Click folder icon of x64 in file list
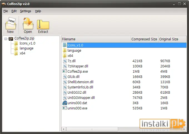Viewport: 189px width, 134px height. click(64, 56)
